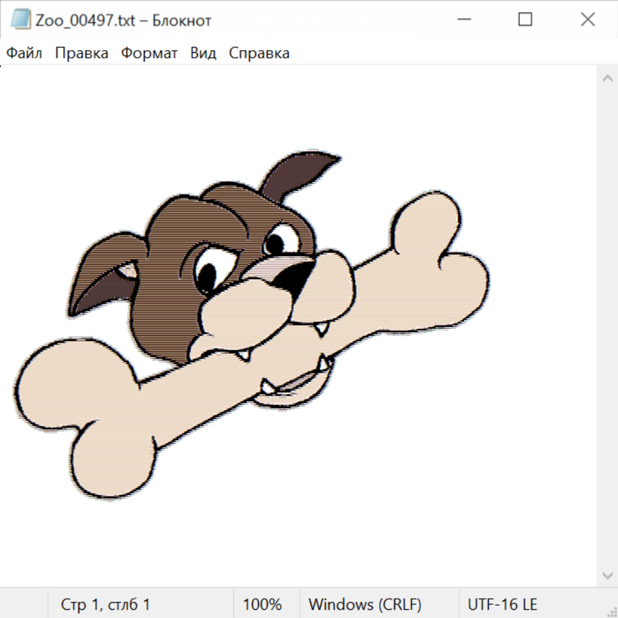Click the 100% zoom indicator
The image size is (618, 618).
tap(262, 605)
